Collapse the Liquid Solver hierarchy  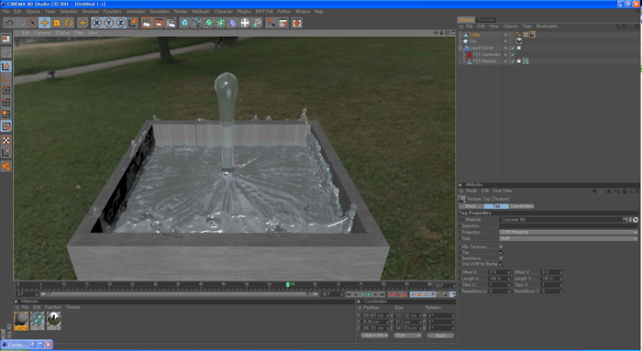coord(460,48)
